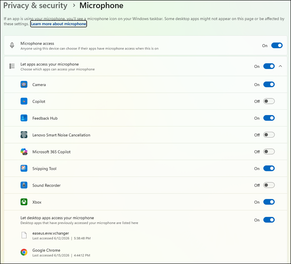Turn on Microsoft 365 Copilot microphone toggle
Image resolution: width=291 pixels, height=264 pixels.
click(x=269, y=152)
